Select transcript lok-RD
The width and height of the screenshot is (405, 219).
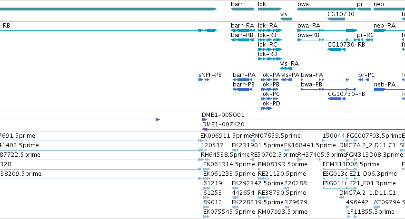(x=270, y=59)
